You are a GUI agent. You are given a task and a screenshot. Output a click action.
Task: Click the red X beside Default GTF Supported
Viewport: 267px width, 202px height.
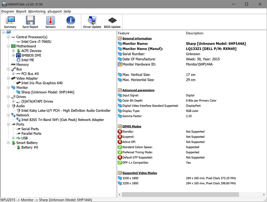click(120, 157)
